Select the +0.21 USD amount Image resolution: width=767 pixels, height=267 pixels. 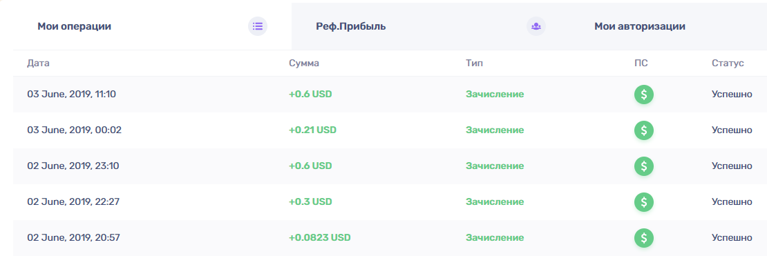coord(312,130)
